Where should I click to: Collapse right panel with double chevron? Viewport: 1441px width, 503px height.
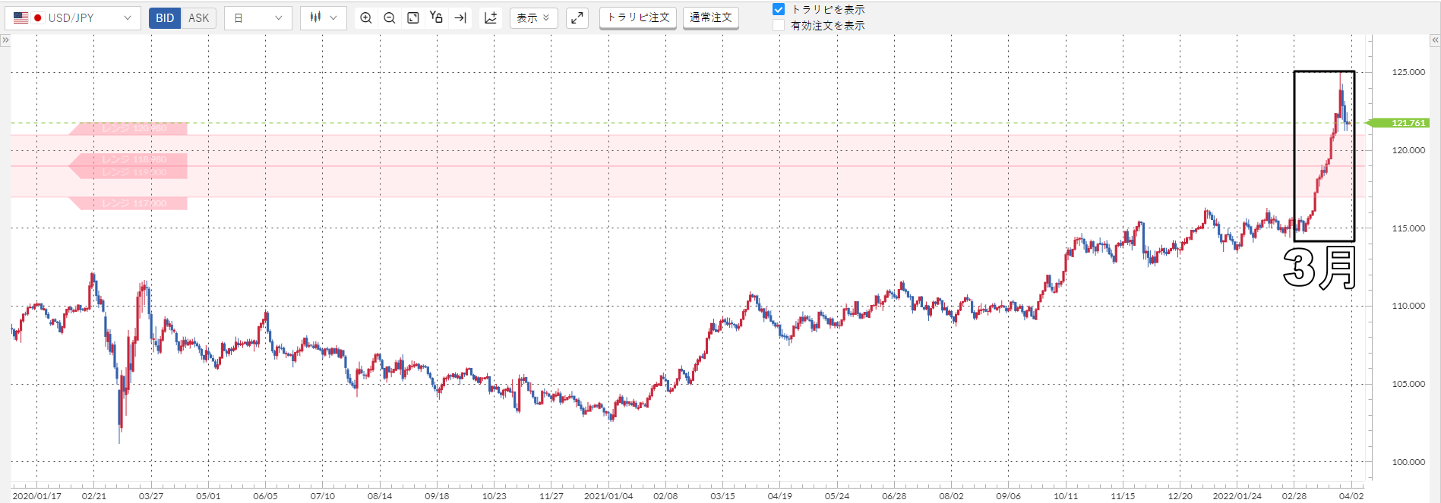tap(1435, 40)
